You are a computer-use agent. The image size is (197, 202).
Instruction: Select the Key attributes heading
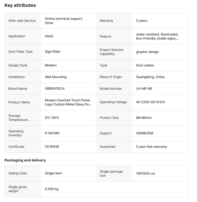coord(20,5)
